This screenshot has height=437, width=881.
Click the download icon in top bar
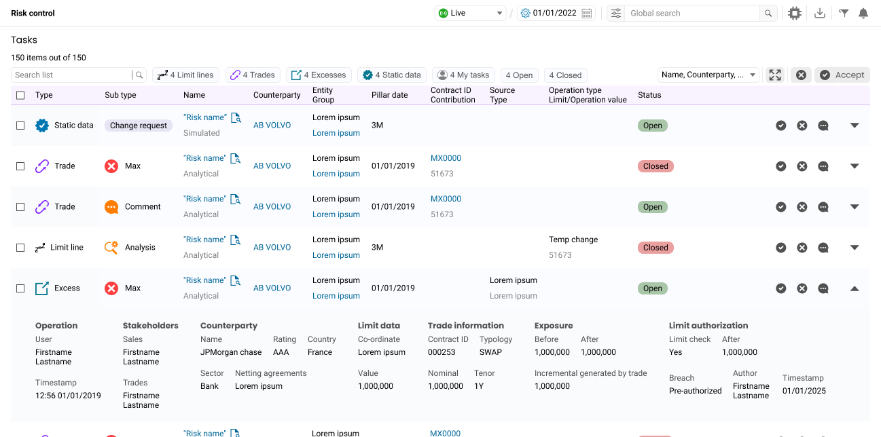[820, 13]
